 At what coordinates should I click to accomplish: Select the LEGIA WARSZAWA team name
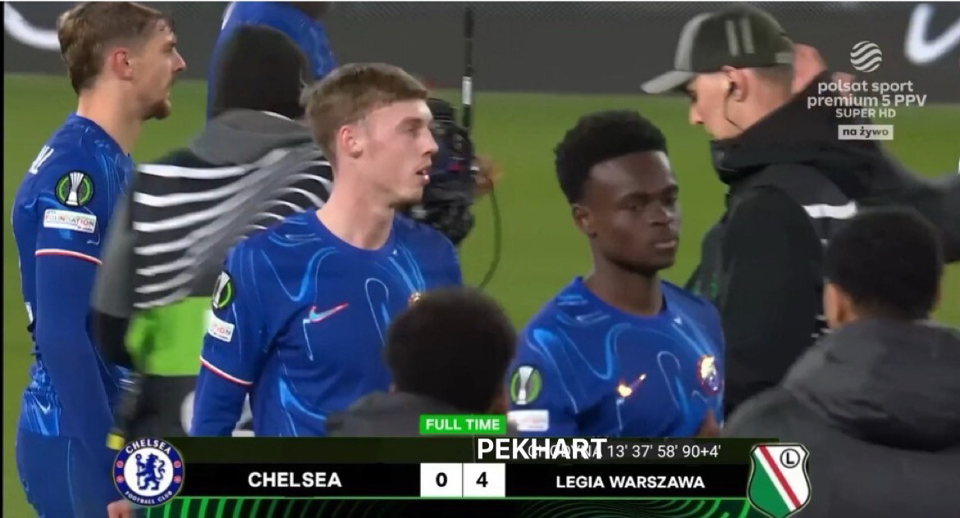630,482
